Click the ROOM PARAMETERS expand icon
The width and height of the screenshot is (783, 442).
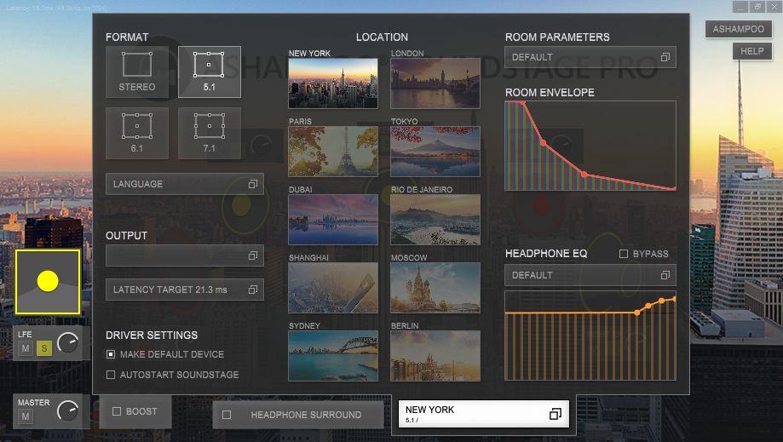click(x=665, y=57)
